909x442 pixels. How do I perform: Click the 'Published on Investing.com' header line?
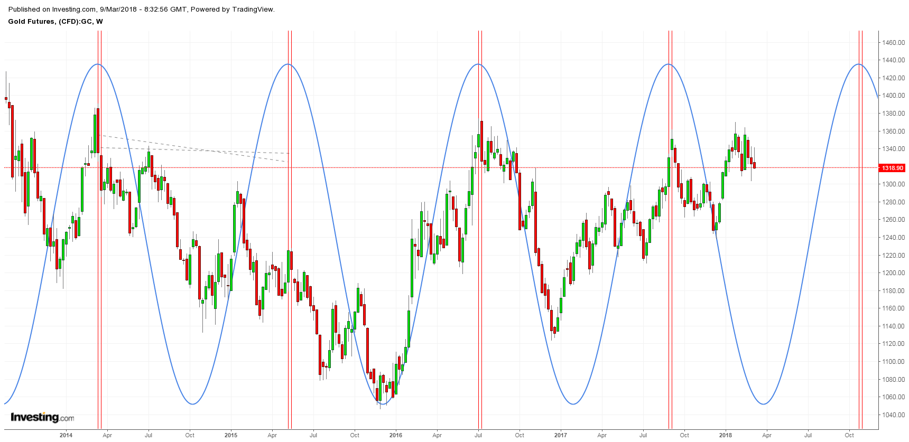pos(142,9)
